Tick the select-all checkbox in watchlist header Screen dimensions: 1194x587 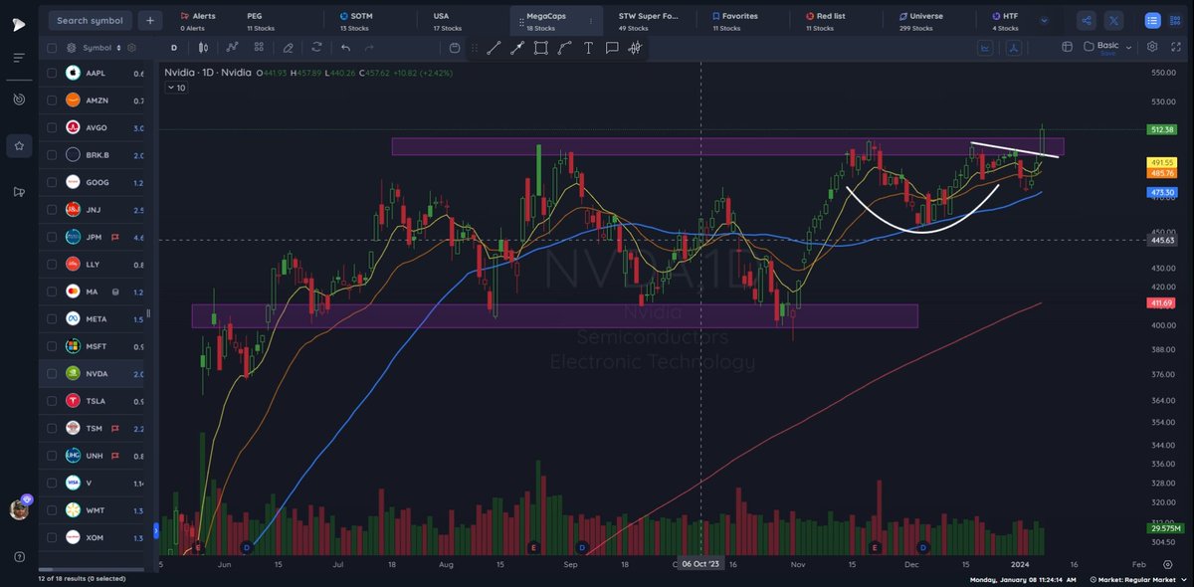pyautogui.click(x=52, y=48)
